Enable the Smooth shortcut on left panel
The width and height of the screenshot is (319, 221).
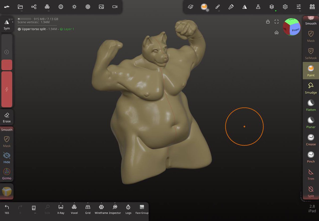(x=7, y=129)
